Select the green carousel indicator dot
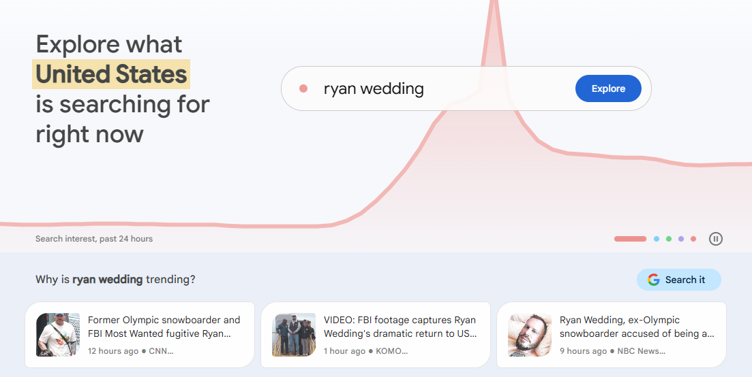Viewport: 752px width, 377px height. pyautogui.click(x=669, y=239)
